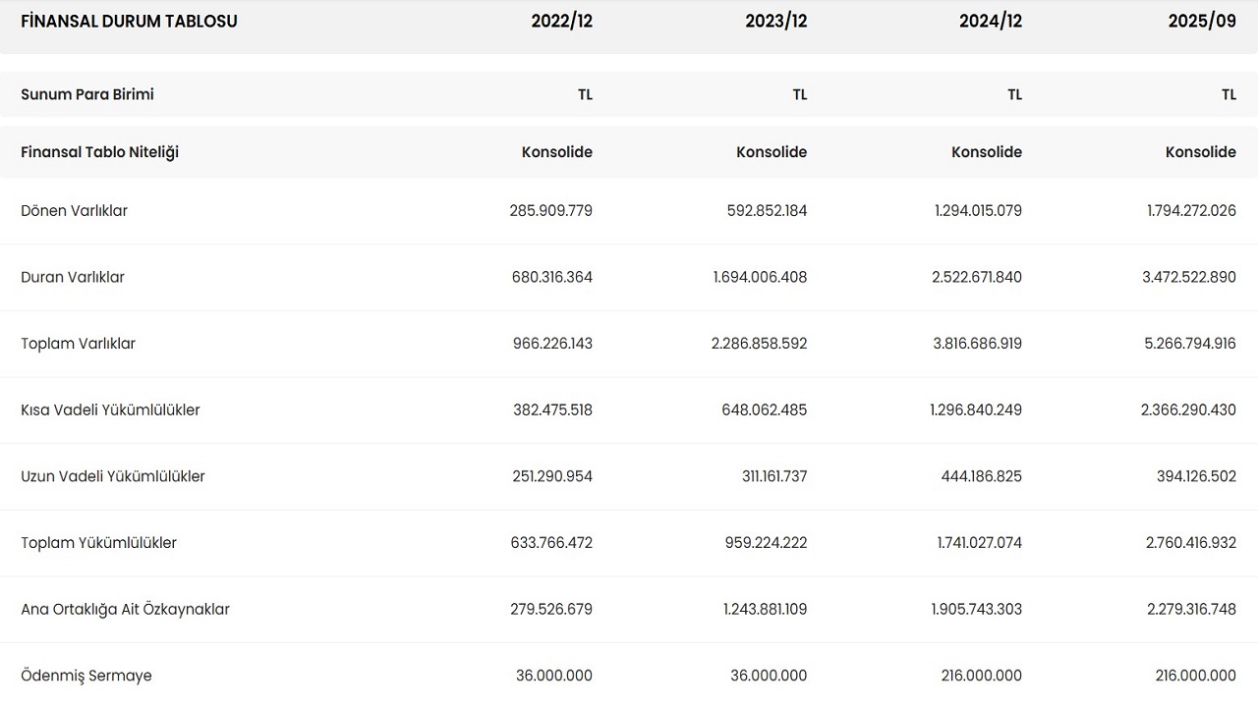Click the 2024/12 Toplam Yükümlülükler value 1.741.027.074
This screenshot has height=707, width=1258.
(x=979, y=543)
